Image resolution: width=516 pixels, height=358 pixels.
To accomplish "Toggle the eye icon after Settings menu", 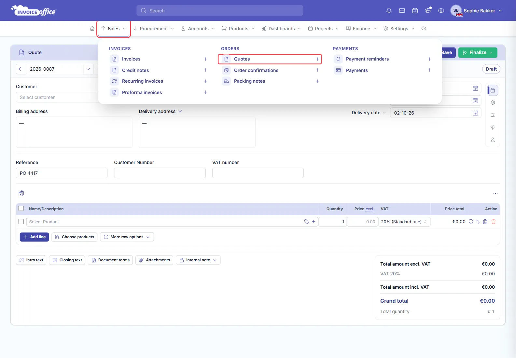I will tap(424, 29).
